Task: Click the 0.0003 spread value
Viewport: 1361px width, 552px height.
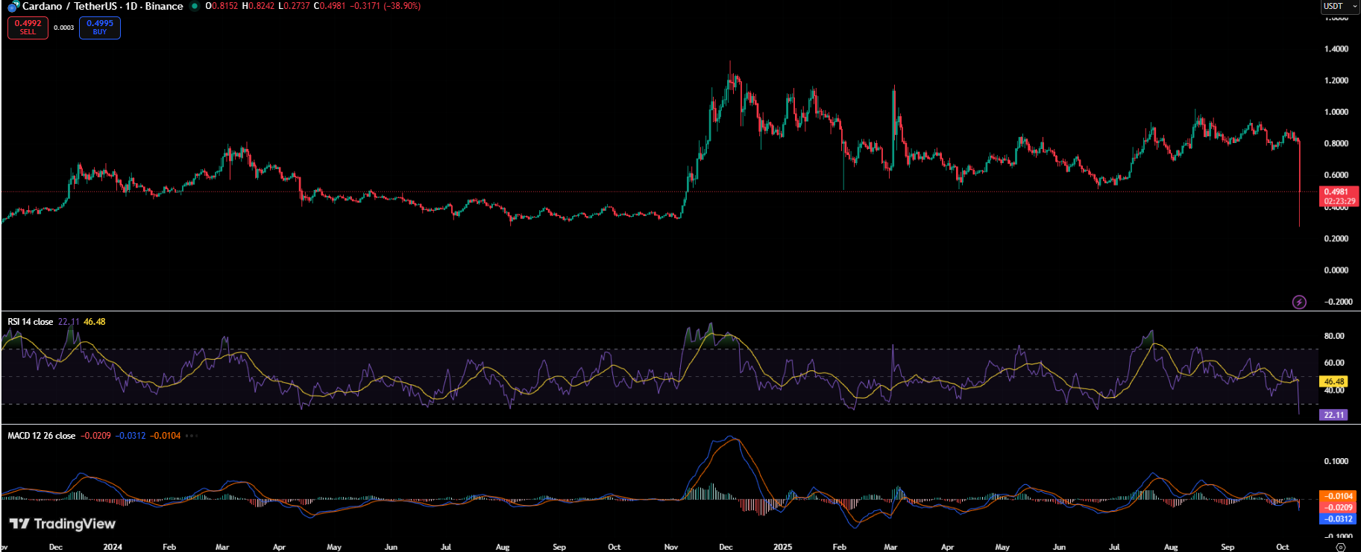Action: pyautogui.click(x=64, y=28)
